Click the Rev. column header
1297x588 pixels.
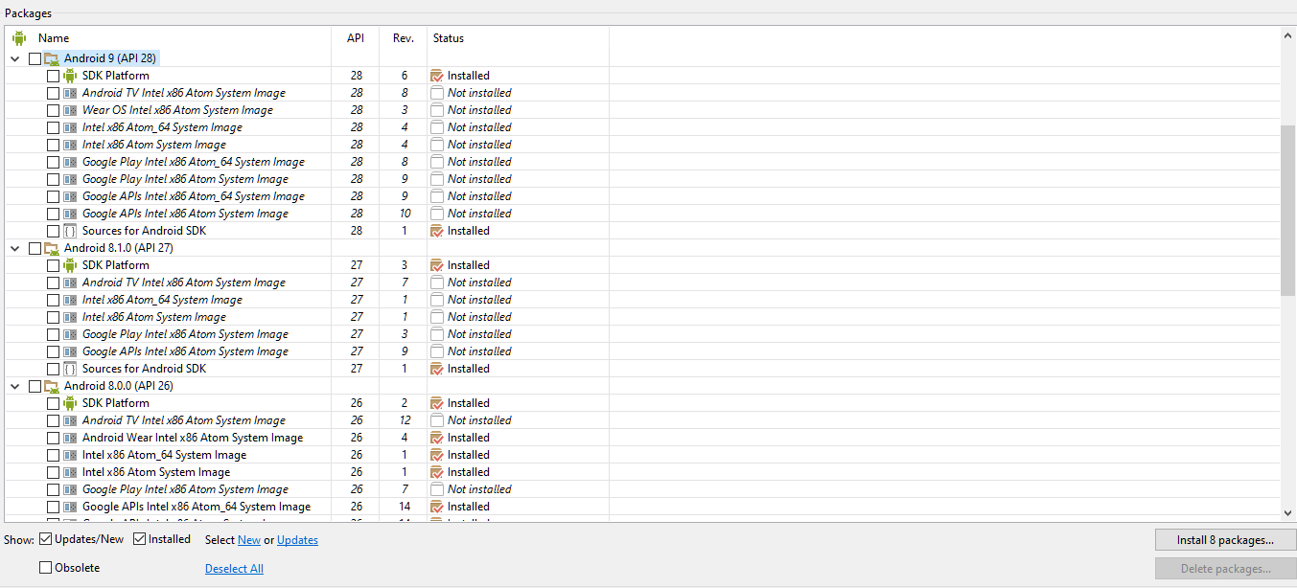pyautogui.click(x=404, y=38)
